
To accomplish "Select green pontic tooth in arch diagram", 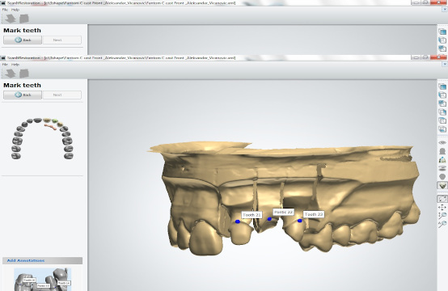I will [x=55, y=121].
